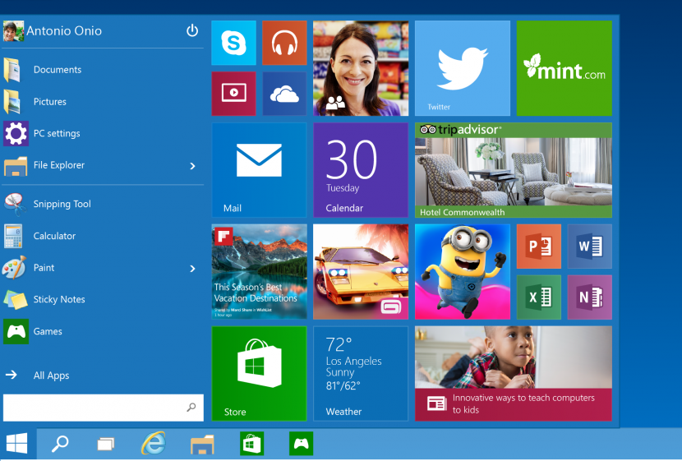Open the Twitter tile
Screen dimensions: 682x461
click(x=463, y=68)
